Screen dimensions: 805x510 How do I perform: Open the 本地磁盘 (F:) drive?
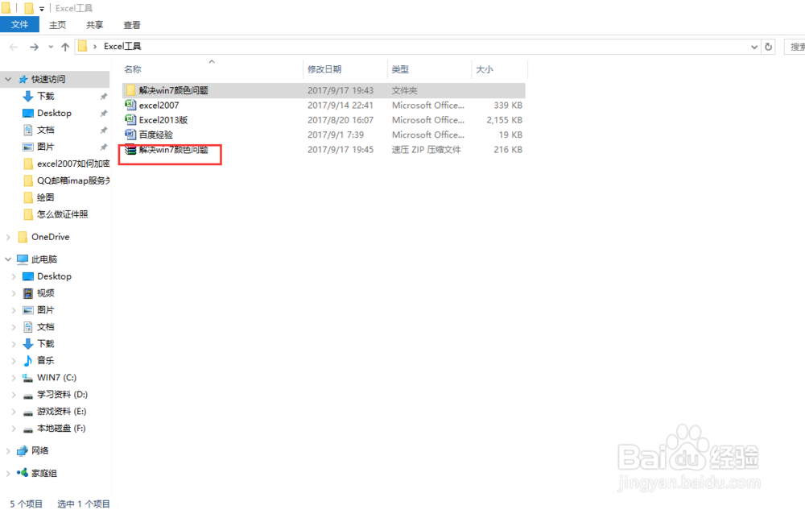(x=61, y=429)
